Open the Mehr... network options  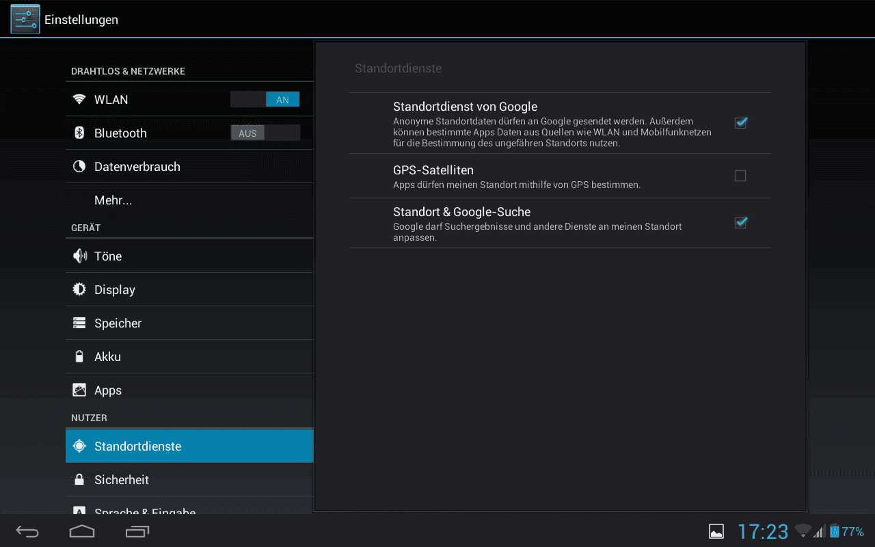pyautogui.click(x=189, y=200)
